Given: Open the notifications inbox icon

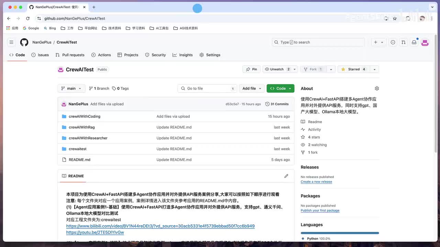Looking at the screenshot, I should [x=414, y=42].
